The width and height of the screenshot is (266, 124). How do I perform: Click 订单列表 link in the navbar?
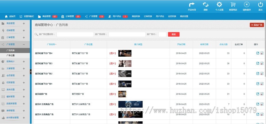pyautogui.click(x=148, y=17)
